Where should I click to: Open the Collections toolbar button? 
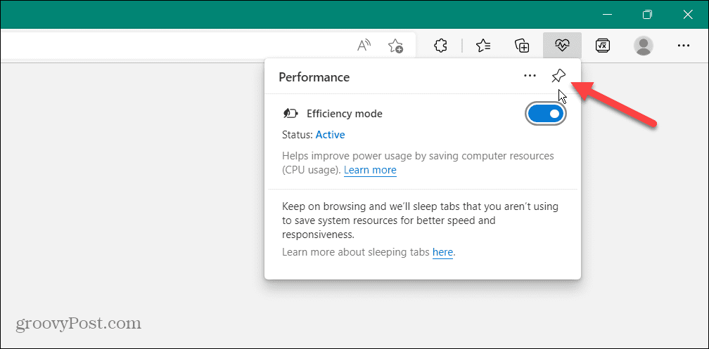522,46
